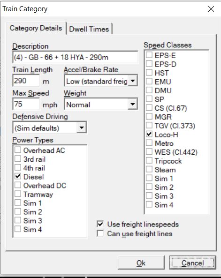The height and width of the screenshot is (278, 221).
Task: Enable Can use freight lines
Action: point(100,233)
